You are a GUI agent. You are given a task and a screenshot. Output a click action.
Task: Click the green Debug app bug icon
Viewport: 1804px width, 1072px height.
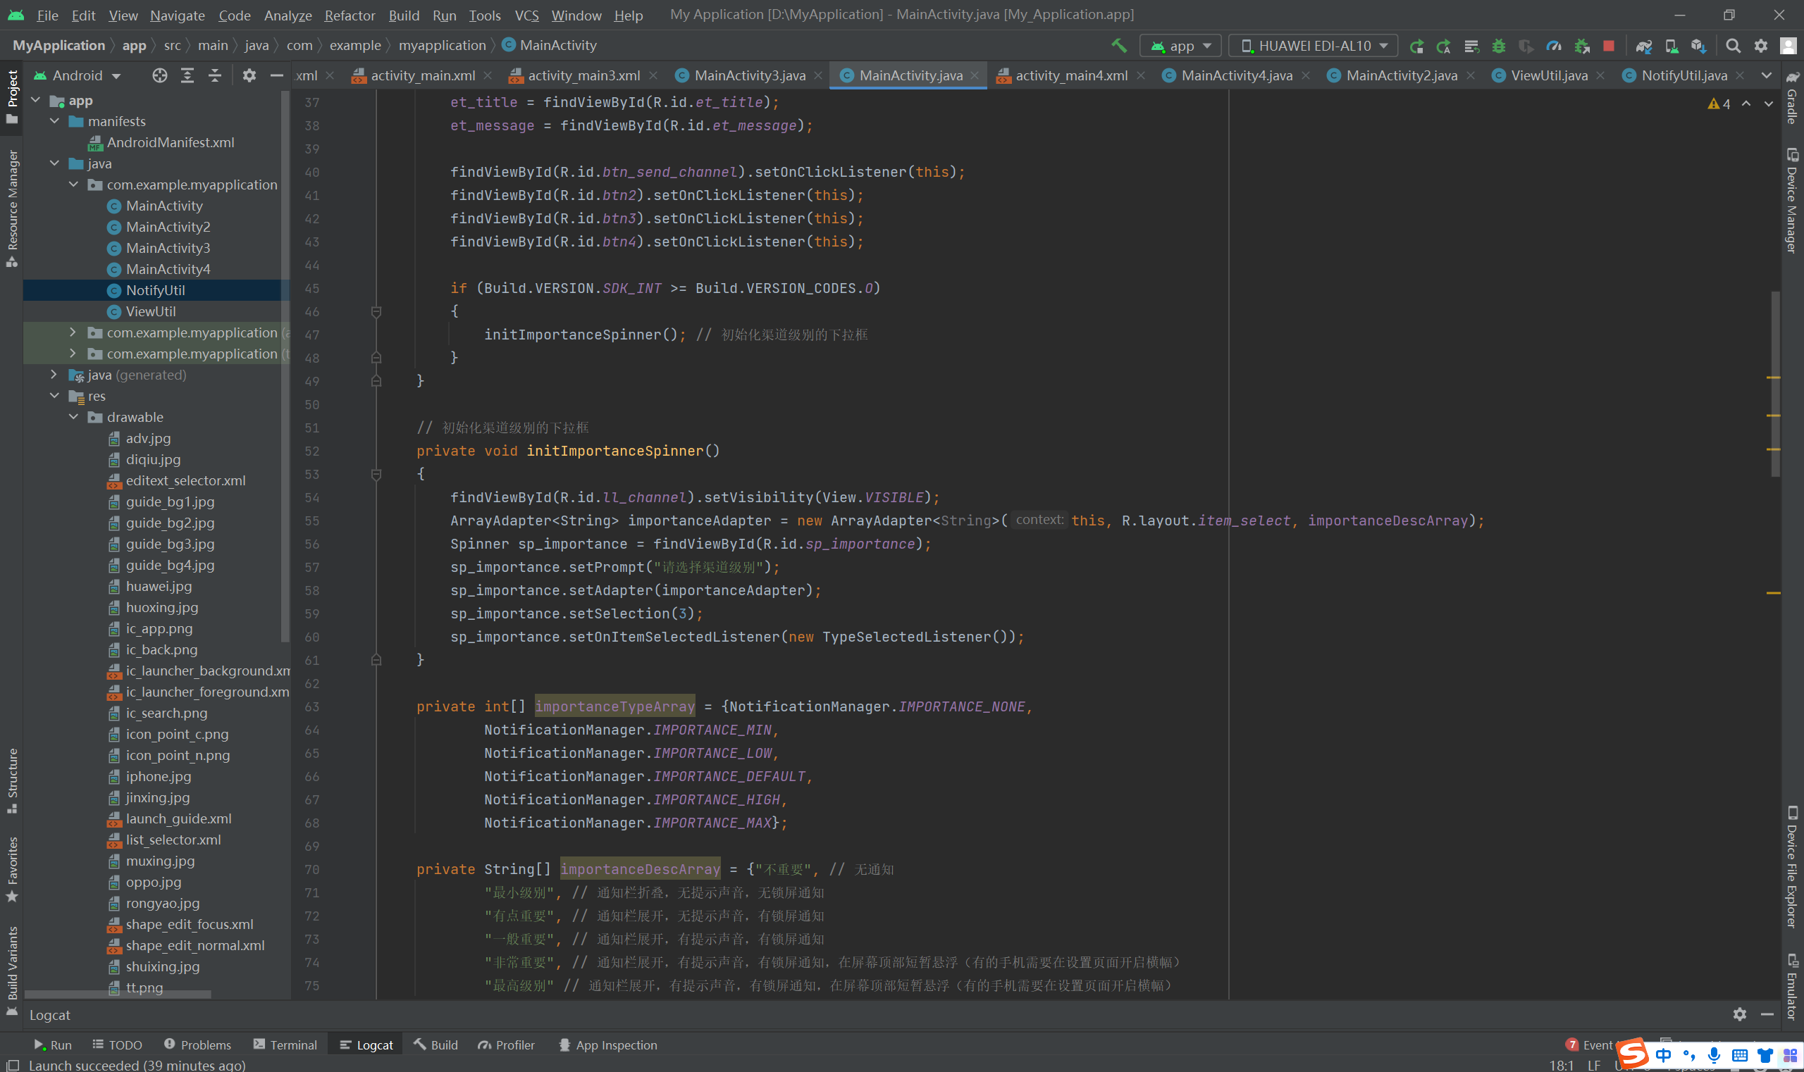click(1498, 46)
